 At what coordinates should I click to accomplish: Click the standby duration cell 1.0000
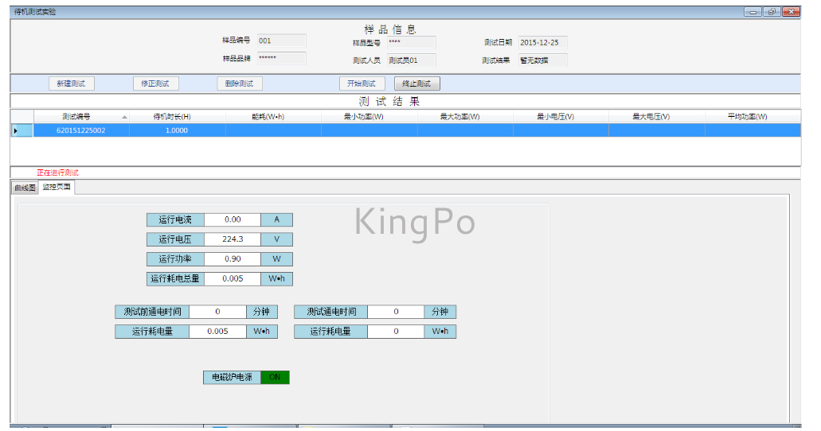(x=177, y=130)
